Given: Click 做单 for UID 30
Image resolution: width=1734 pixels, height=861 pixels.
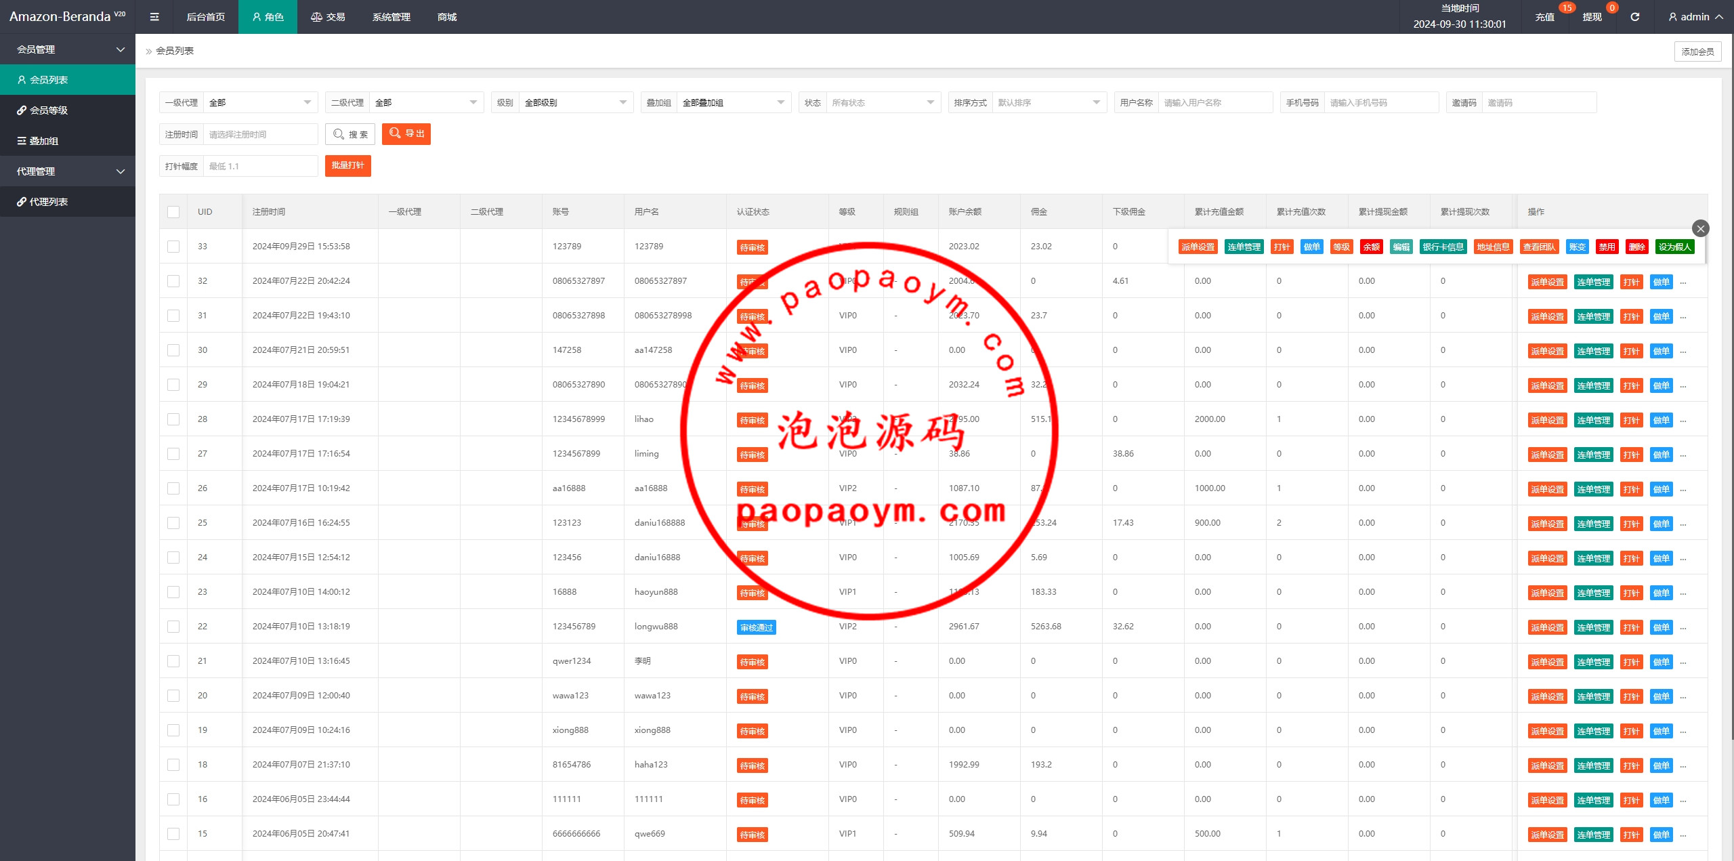Looking at the screenshot, I should coord(1661,351).
